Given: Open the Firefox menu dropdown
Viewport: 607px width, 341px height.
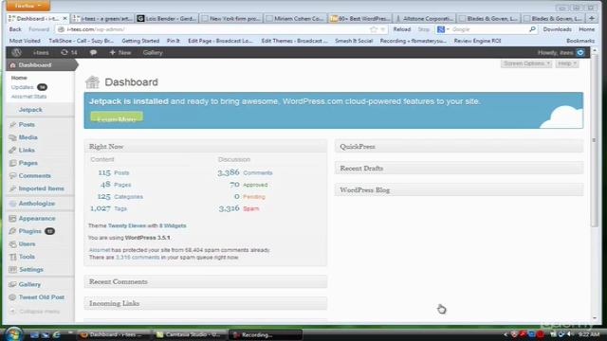Looking at the screenshot, I should tap(28, 6).
